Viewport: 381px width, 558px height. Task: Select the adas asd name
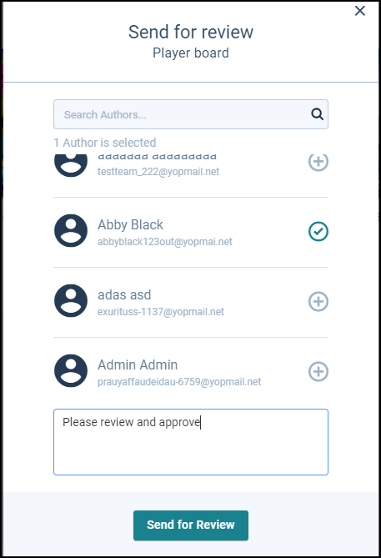pos(124,295)
